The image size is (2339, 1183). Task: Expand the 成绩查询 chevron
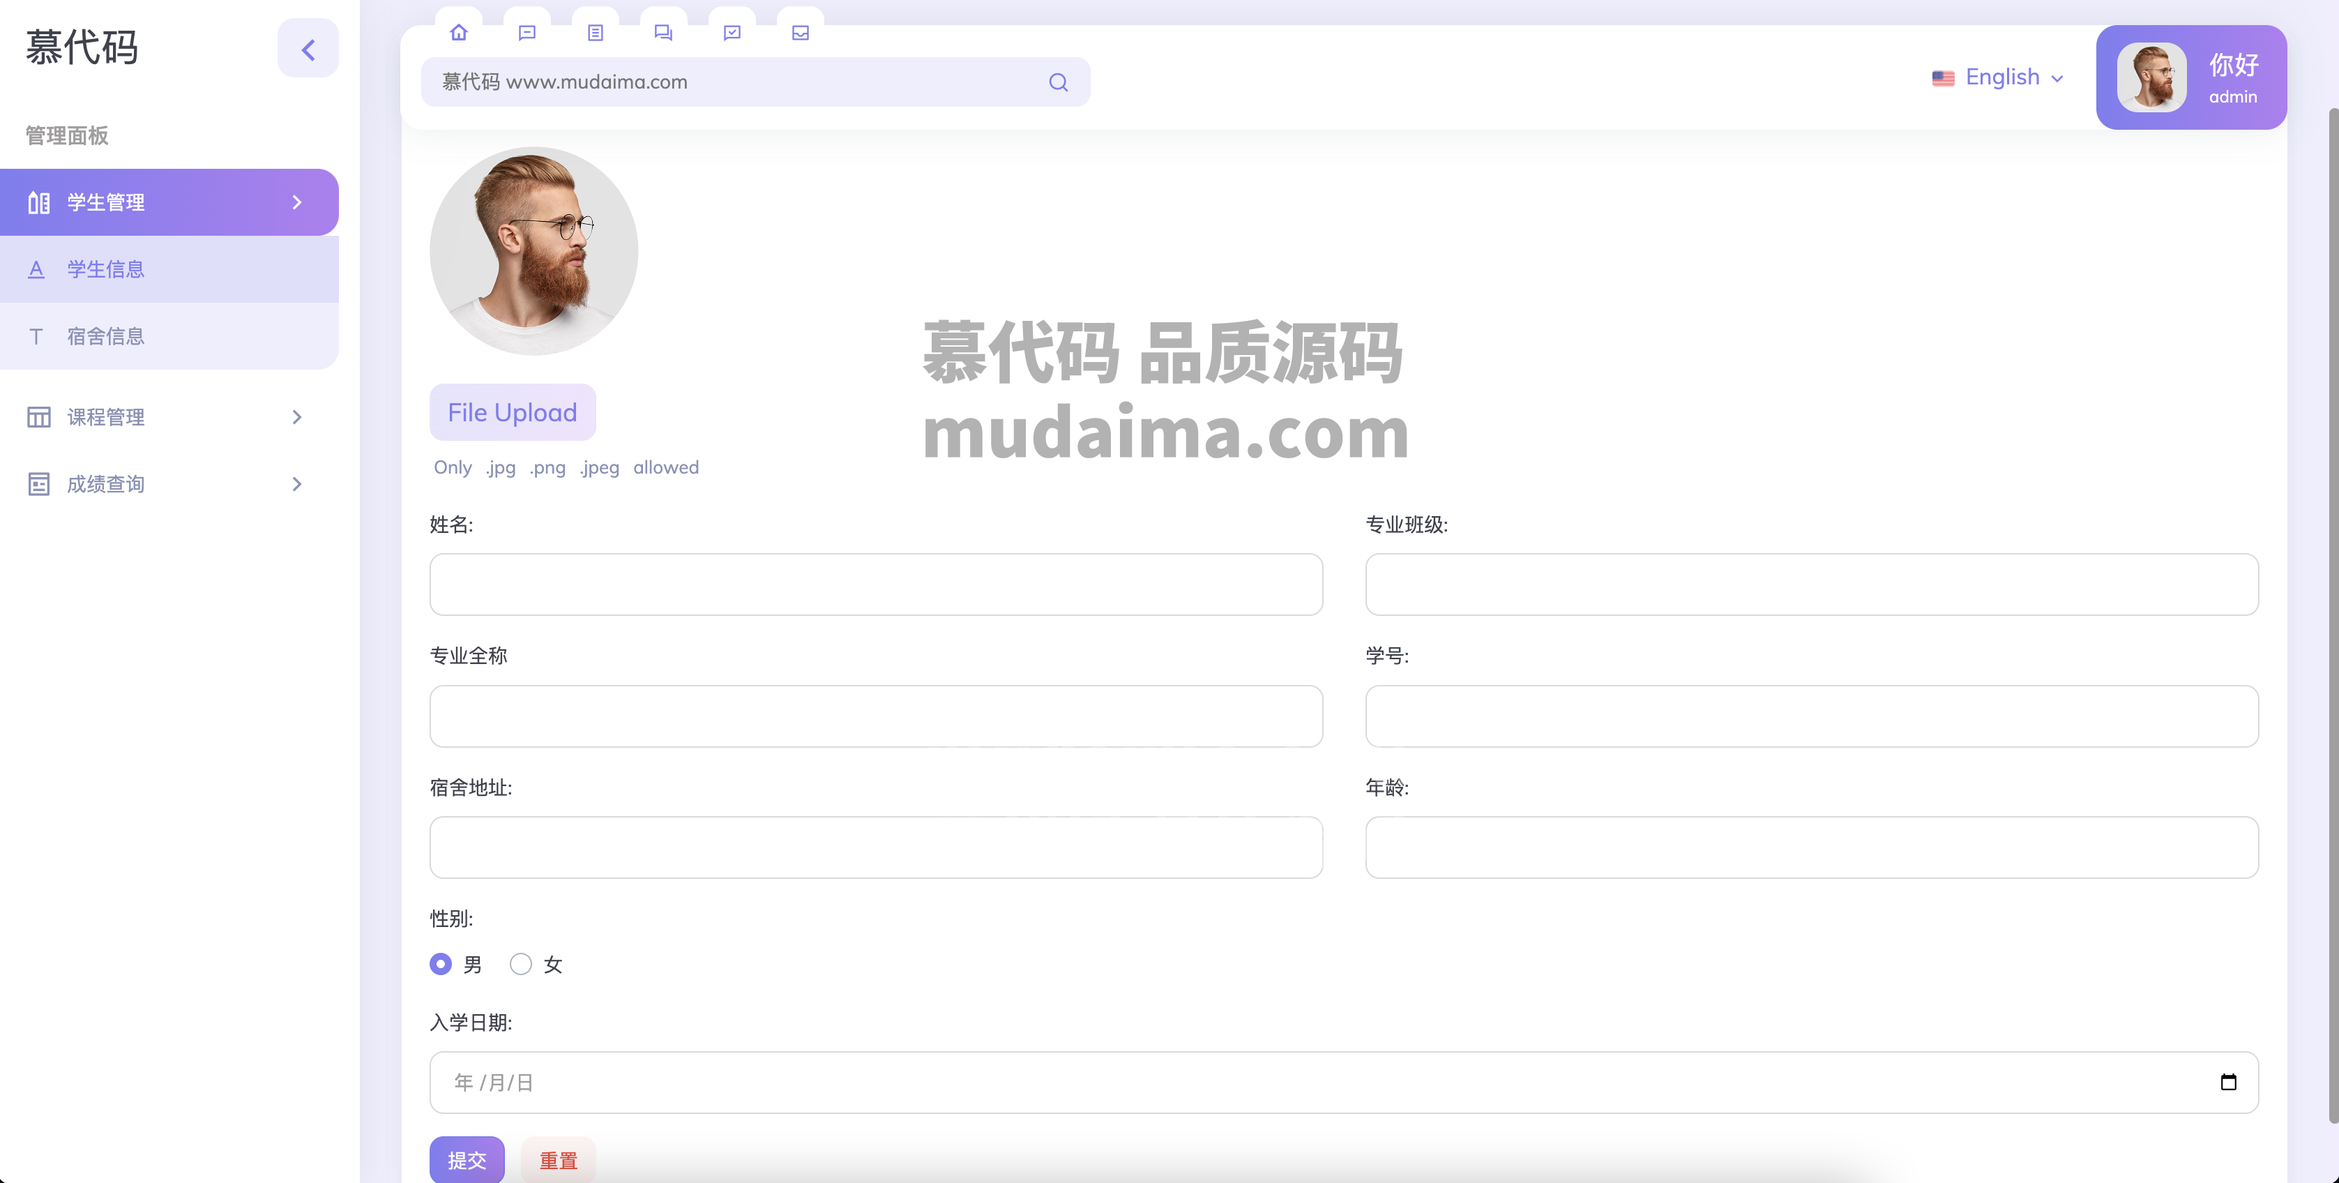(x=297, y=484)
